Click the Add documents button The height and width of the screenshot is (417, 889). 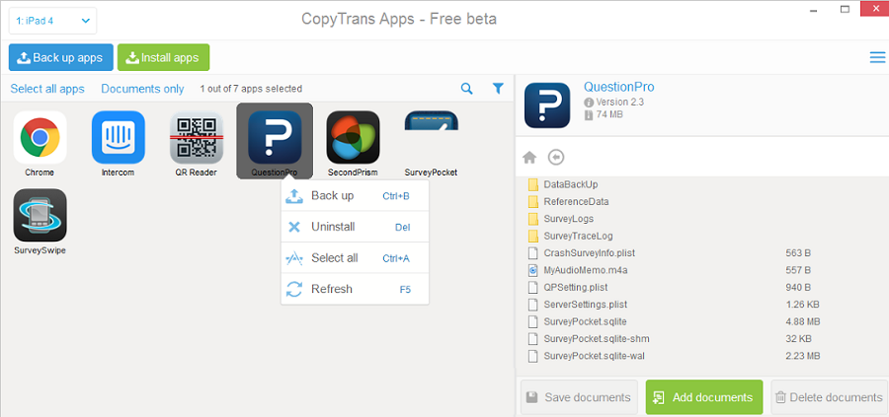[703, 397]
